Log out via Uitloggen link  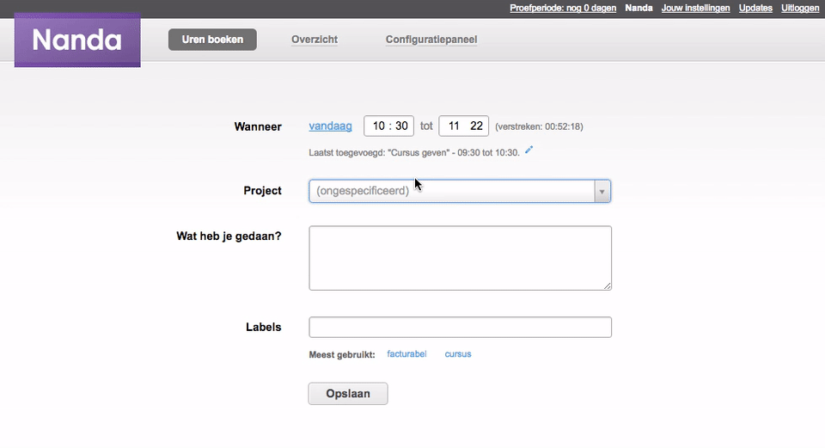coord(800,8)
